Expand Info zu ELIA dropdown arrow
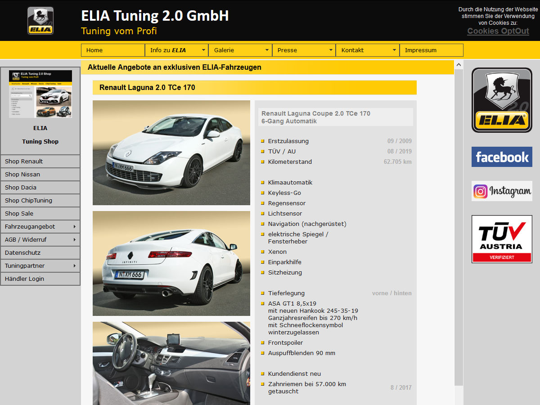 click(203, 50)
